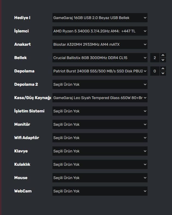Viewport: 172px width, 215px height.
Task: Expand the İşlemci processor dropdown
Action: click(100, 31)
